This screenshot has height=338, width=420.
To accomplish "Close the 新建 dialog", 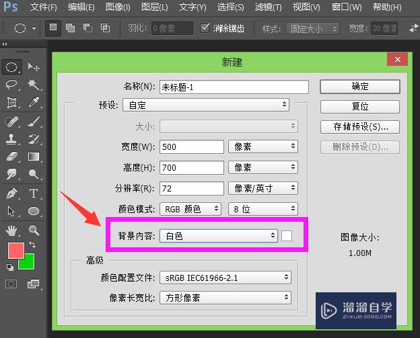I will tap(398, 59).
